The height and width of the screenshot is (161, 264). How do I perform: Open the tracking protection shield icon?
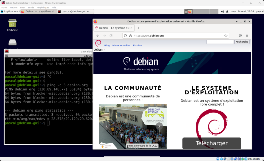pyautogui.click(x=125, y=36)
